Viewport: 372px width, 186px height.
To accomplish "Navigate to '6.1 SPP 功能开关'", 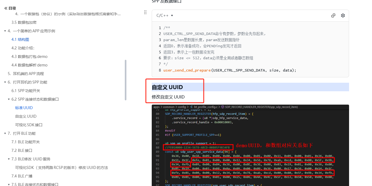I will [26, 91].
